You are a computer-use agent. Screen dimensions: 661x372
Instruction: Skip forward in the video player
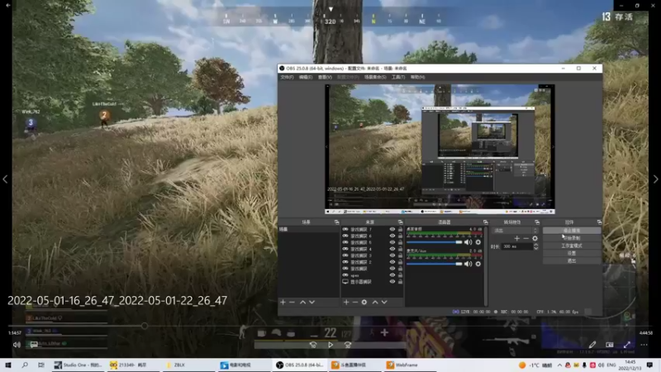348,345
